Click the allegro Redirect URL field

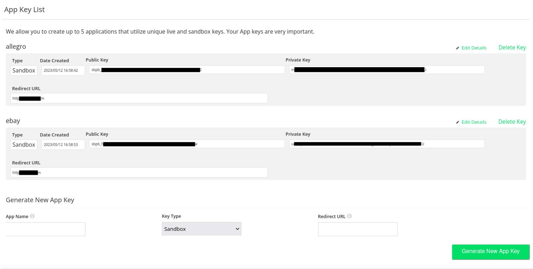point(139,98)
